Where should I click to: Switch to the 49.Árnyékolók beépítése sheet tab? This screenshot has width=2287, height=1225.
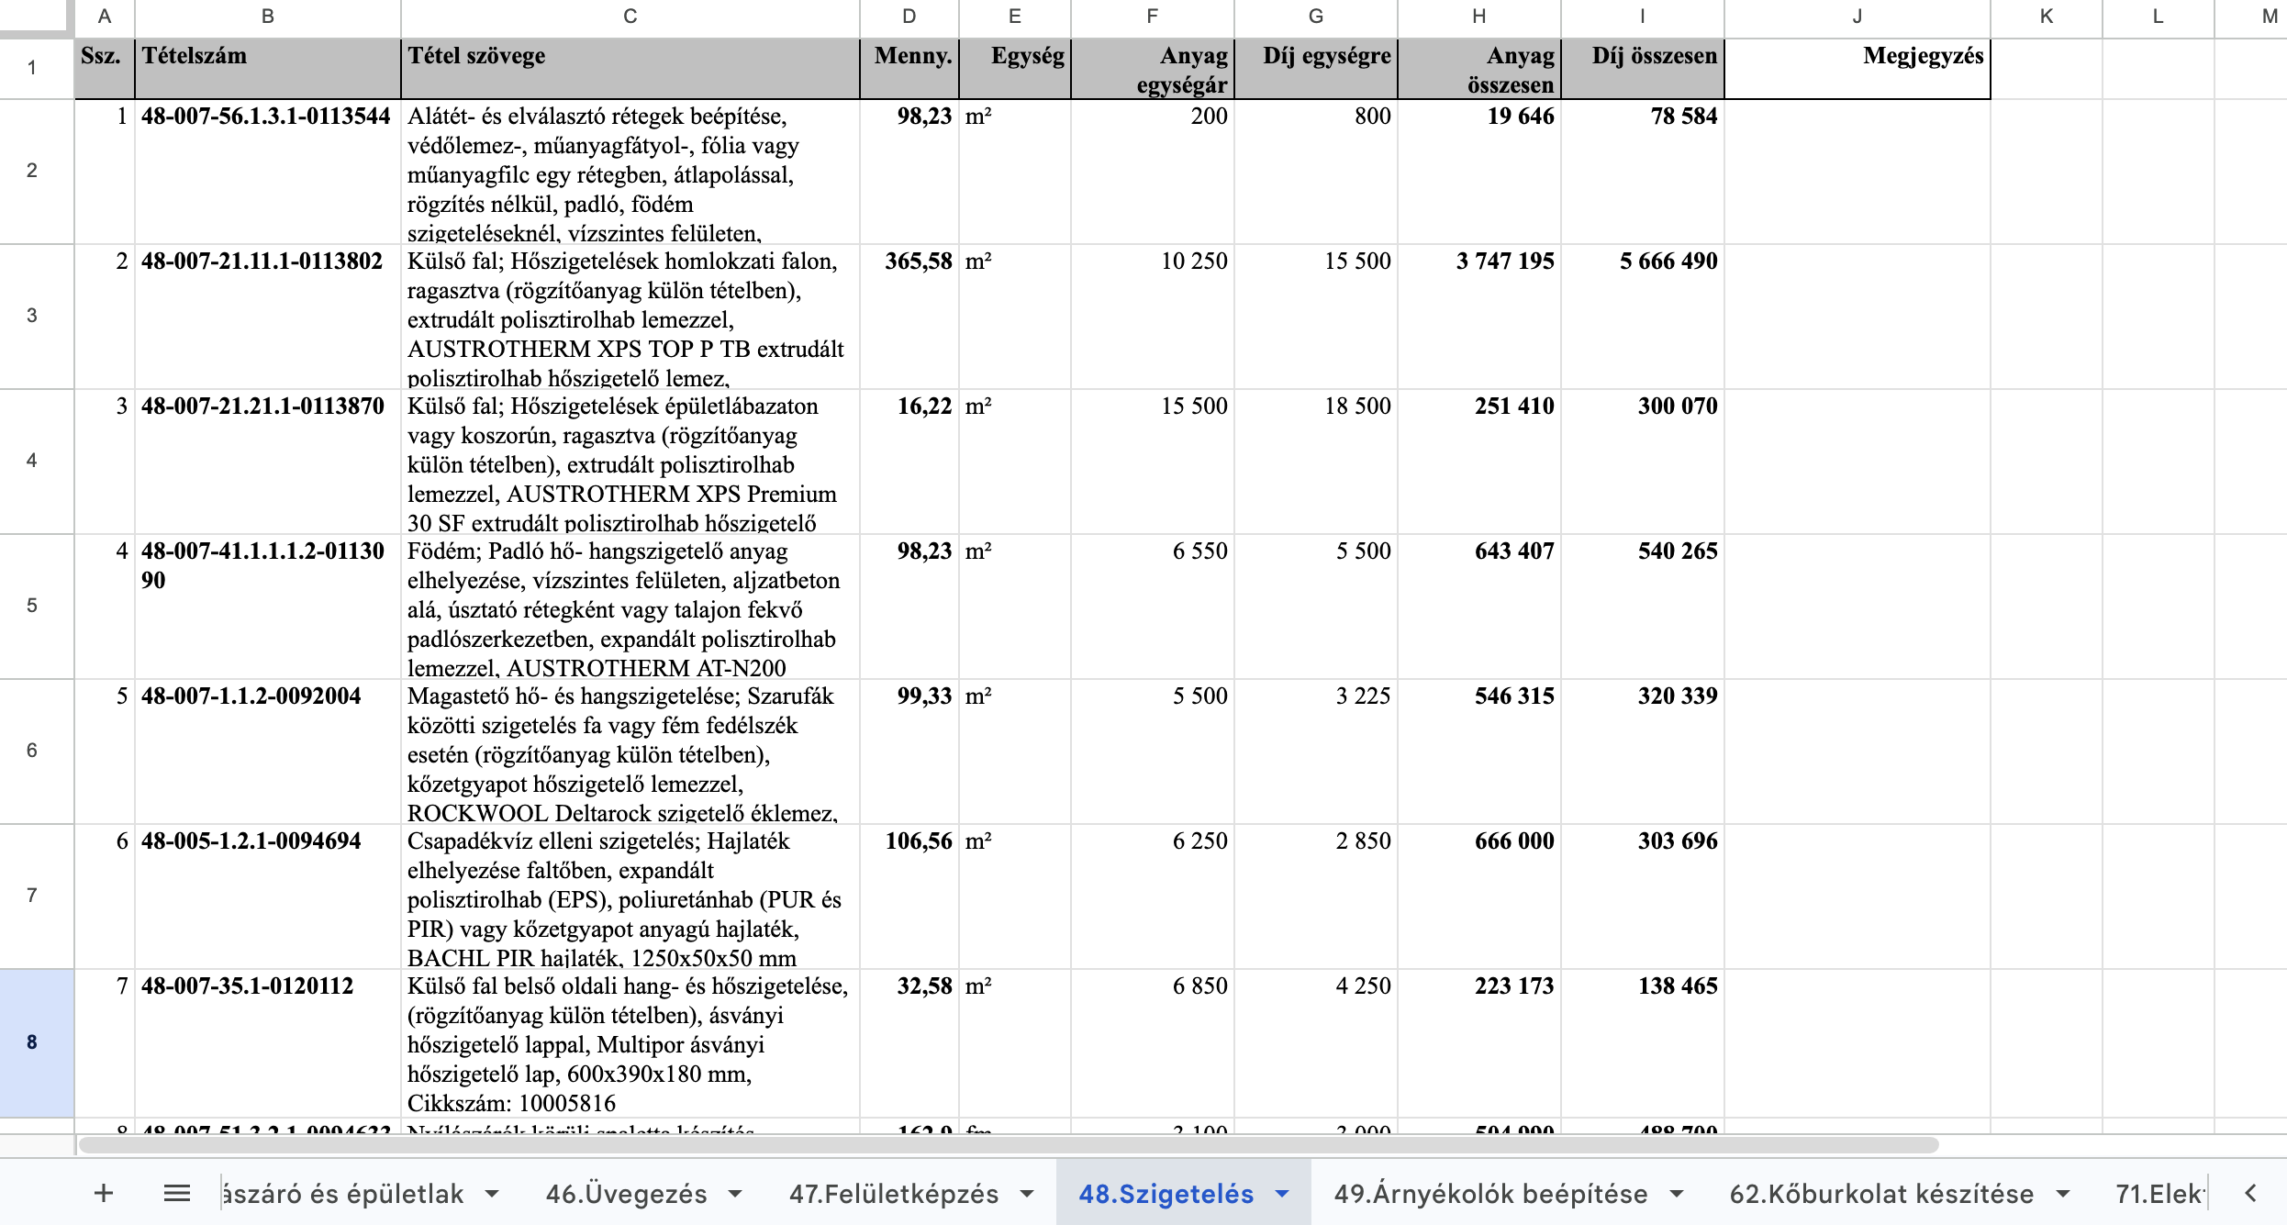pos(1490,1194)
